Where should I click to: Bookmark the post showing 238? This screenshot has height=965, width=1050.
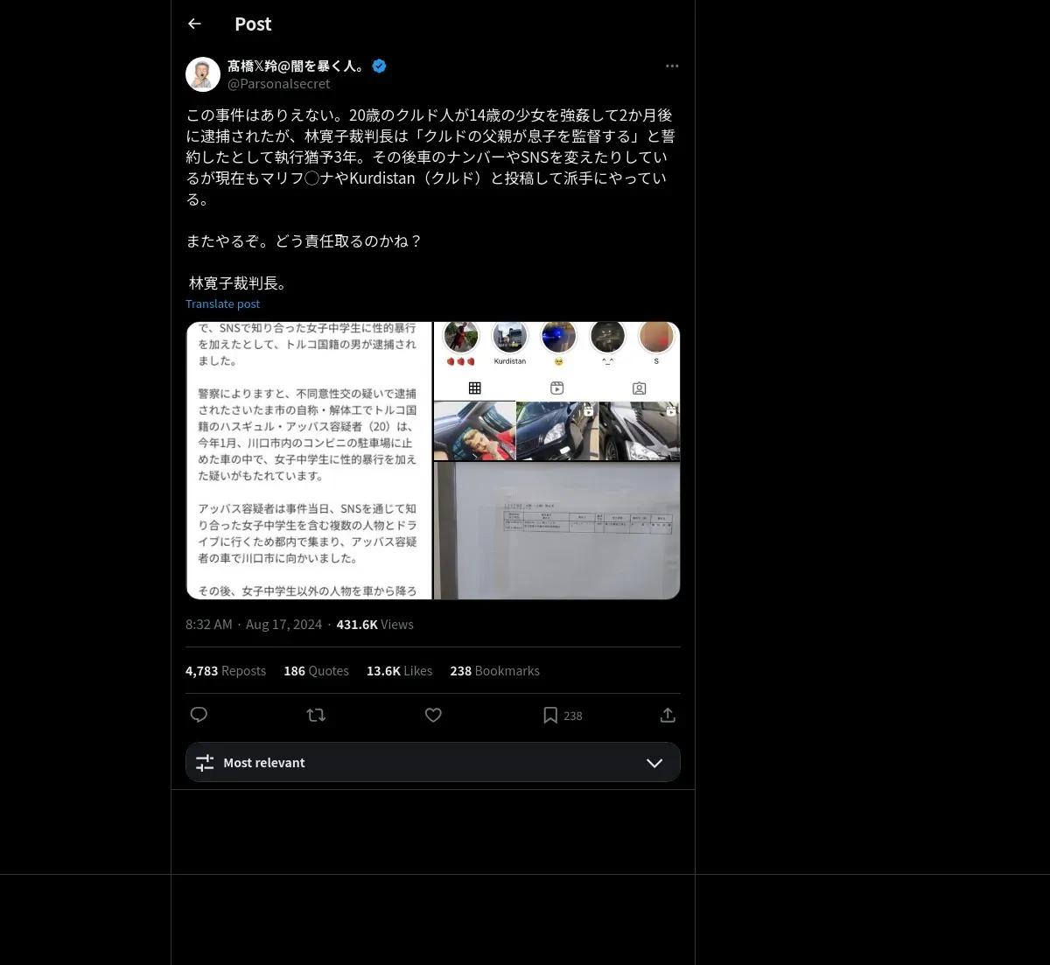562,715
